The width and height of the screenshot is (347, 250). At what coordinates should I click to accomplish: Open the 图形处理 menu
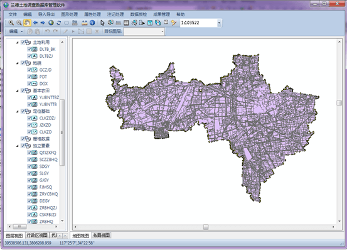(70, 14)
